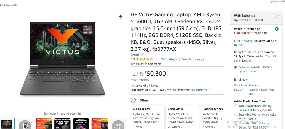This screenshot has width=285, height=129.
Task: Click the location pin icon near Delhi
Action: pos(235,67)
